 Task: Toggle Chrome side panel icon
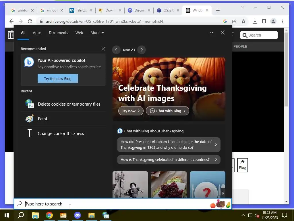click(264, 21)
